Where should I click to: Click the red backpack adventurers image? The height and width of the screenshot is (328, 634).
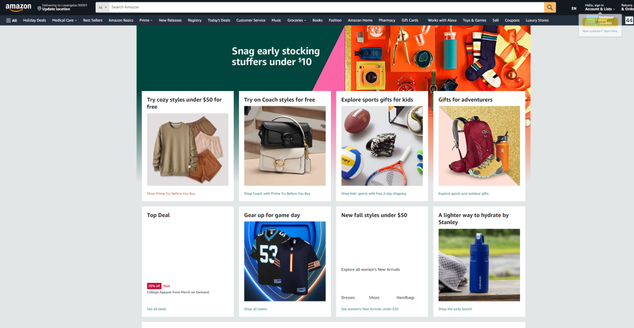click(x=479, y=146)
